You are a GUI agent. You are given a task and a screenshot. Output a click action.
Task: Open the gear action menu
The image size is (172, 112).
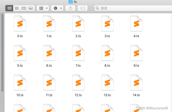pos(57,8)
